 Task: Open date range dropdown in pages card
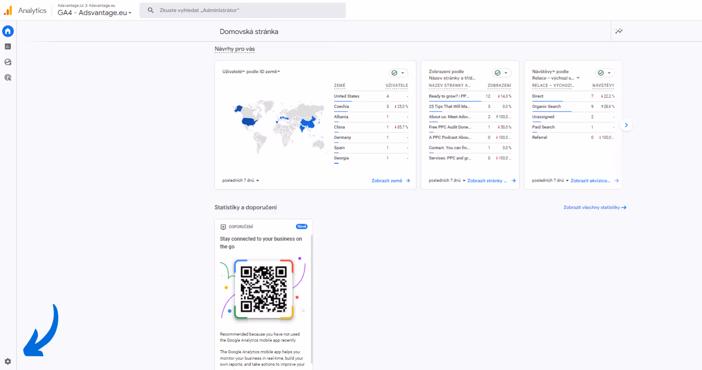(x=447, y=181)
